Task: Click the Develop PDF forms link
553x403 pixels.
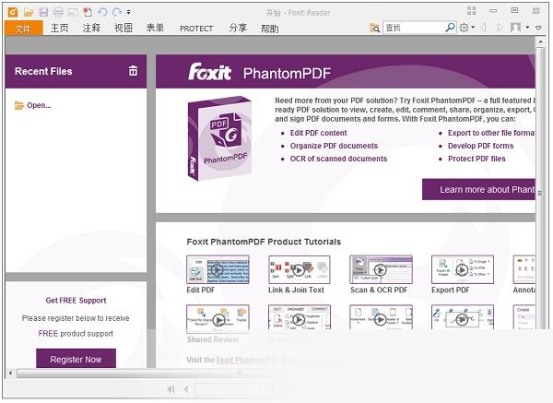Action: pyautogui.click(x=480, y=146)
